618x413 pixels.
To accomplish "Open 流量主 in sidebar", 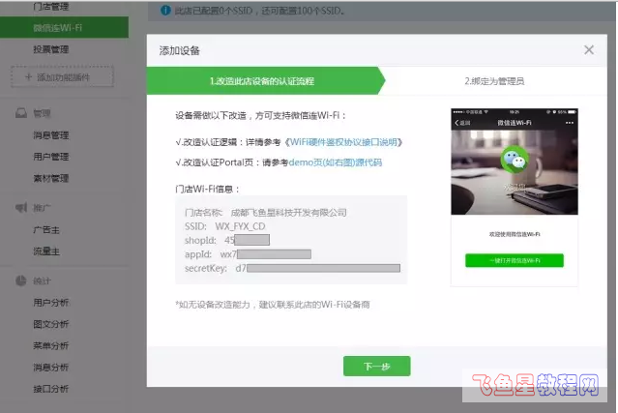I will point(46,251).
